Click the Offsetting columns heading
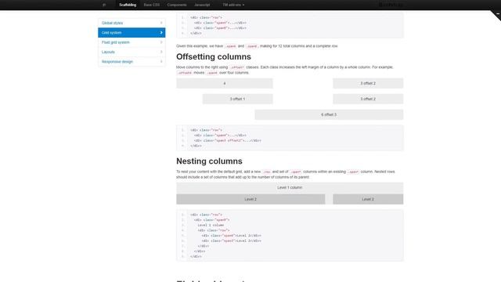Screen dimensions: 501x282 pos(214,56)
